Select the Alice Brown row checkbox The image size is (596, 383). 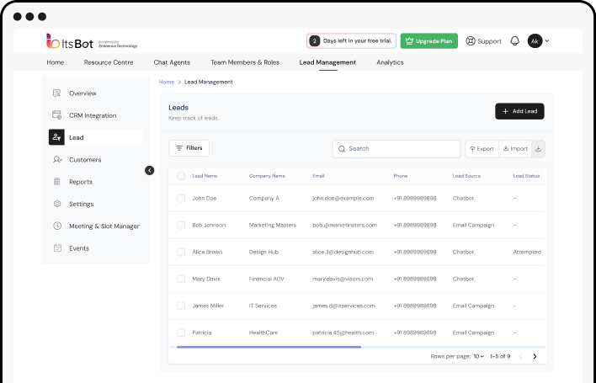pyautogui.click(x=181, y=252)
